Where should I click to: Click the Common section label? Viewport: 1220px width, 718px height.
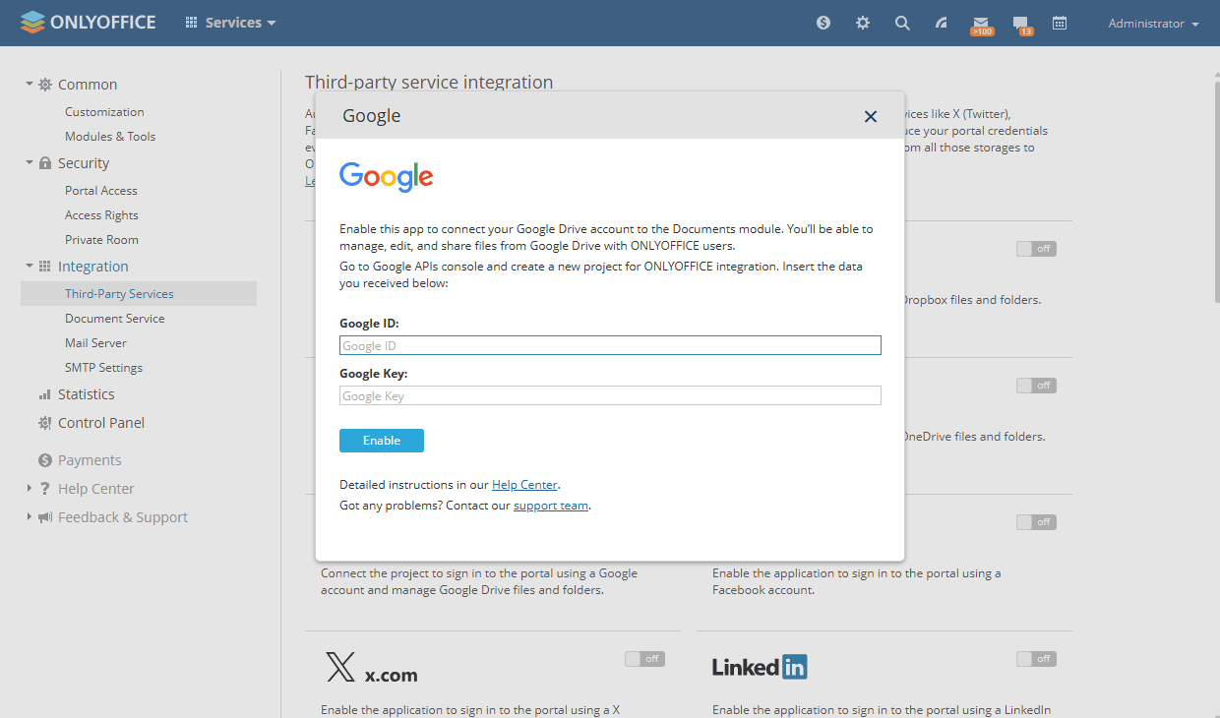click(88, 85)
